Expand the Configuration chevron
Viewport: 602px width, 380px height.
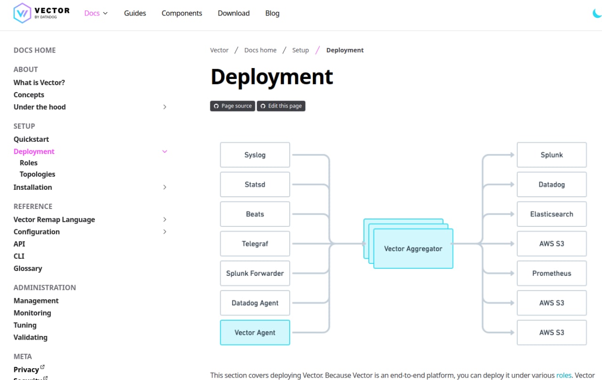[165, 232]
